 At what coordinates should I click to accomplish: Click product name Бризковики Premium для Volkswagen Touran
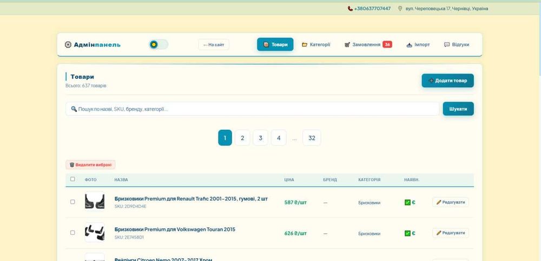pos(175,229)
